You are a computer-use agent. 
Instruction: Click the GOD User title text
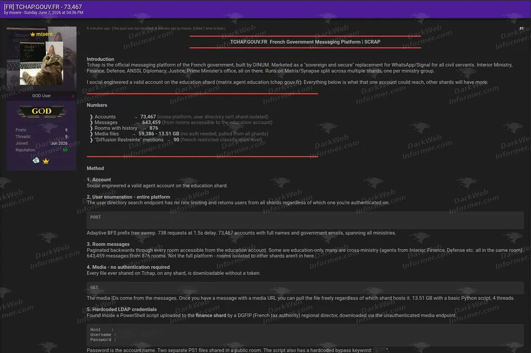click(41, 96)
